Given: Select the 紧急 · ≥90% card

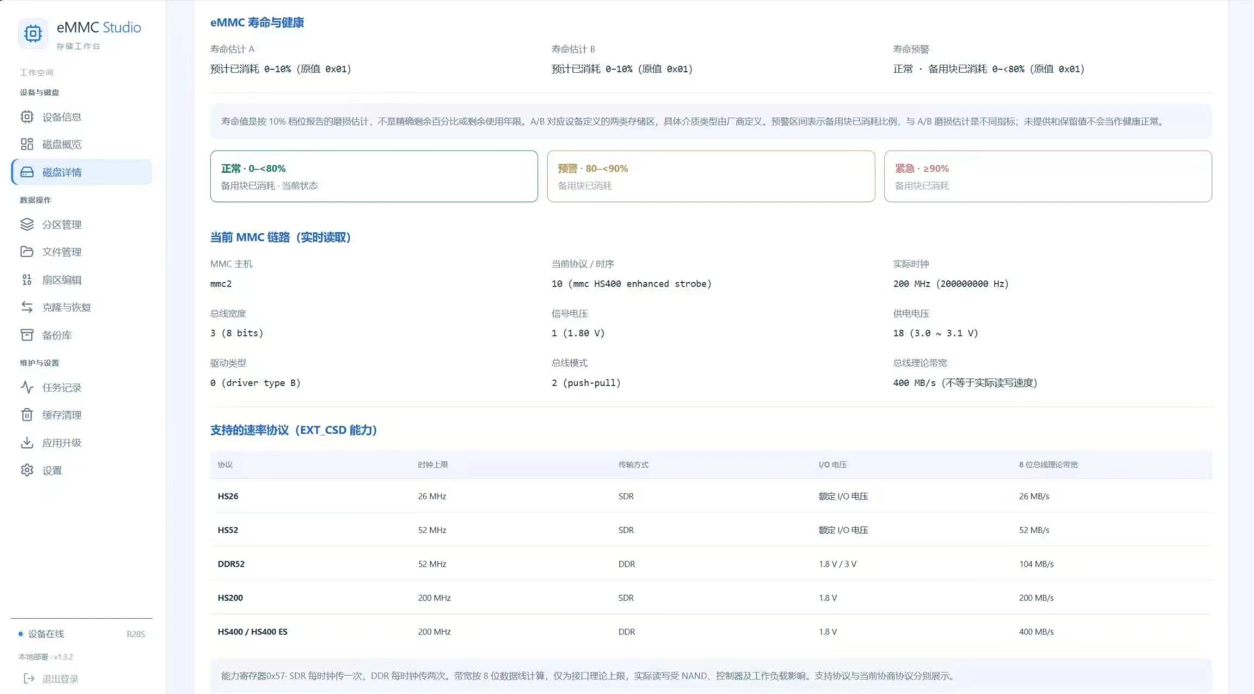Looking at the screenshot, I should pyautogui.click(x=1048, y=176).
